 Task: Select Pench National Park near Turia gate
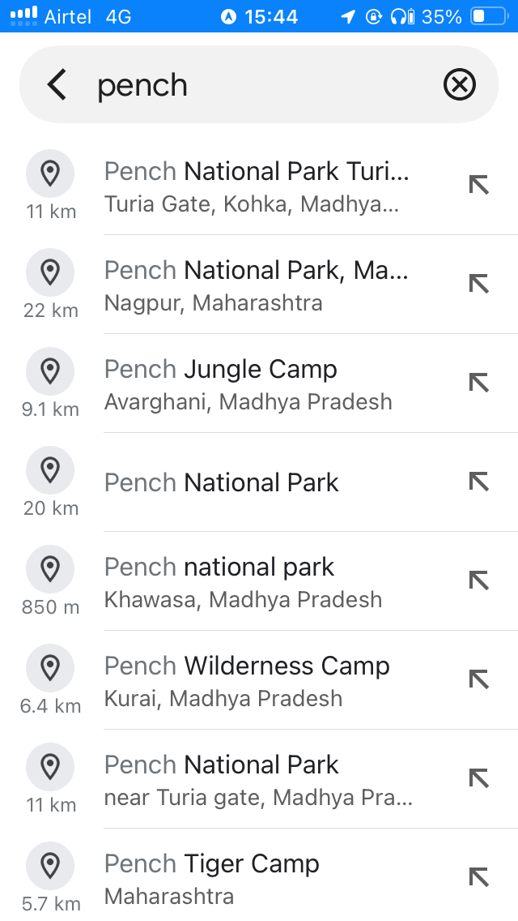[x=259, y=779]
